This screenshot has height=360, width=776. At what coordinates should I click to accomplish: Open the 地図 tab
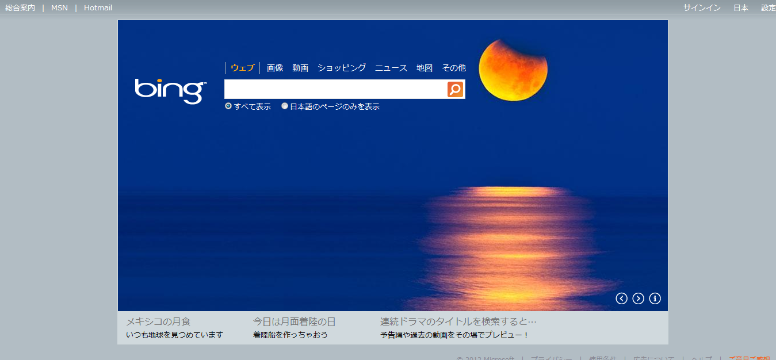424,68
